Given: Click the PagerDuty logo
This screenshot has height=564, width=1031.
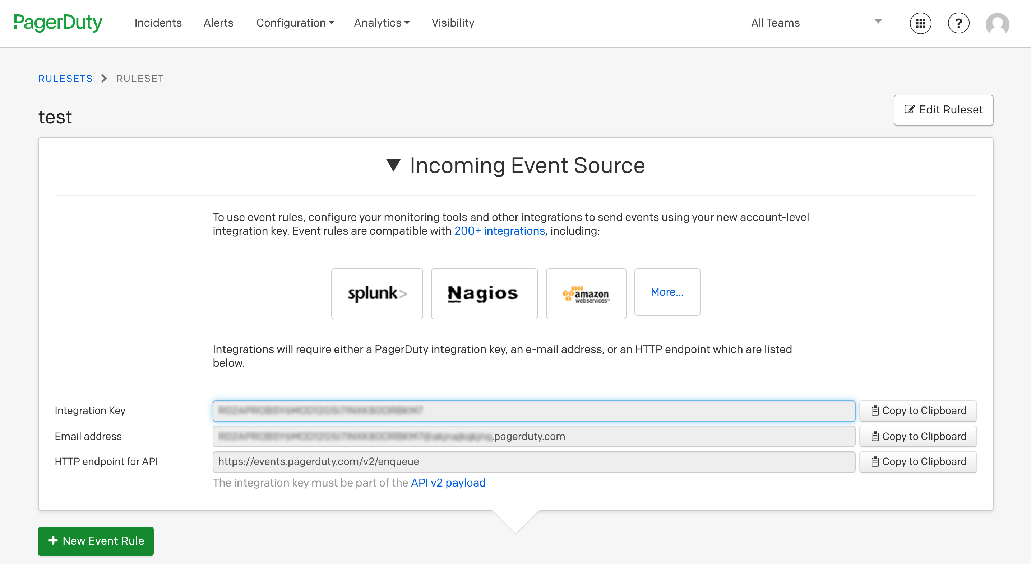Looking at the screenshot, I should click(58, 23).
